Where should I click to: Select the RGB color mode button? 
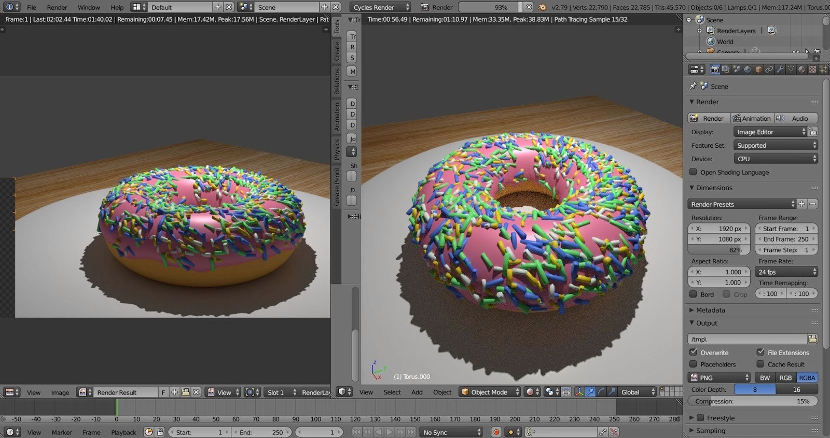pyautogui.click(x=785, y=378)
